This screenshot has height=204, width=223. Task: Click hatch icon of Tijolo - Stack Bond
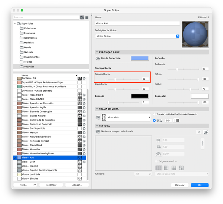(x=80, y=145)
